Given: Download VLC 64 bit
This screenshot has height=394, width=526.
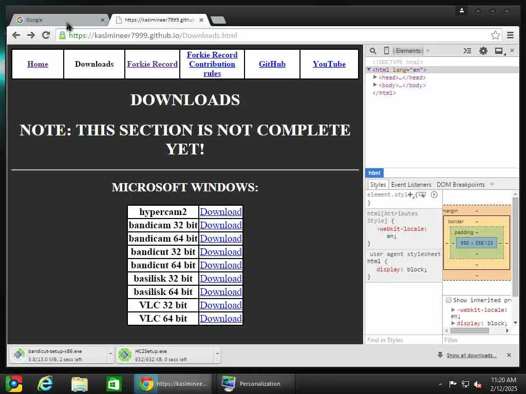Looking at the screenshot, I should (x=221, y=319).
